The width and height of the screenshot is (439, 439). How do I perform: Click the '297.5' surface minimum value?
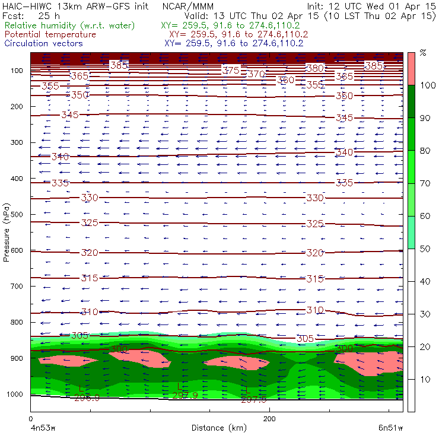tap(254, 399)
